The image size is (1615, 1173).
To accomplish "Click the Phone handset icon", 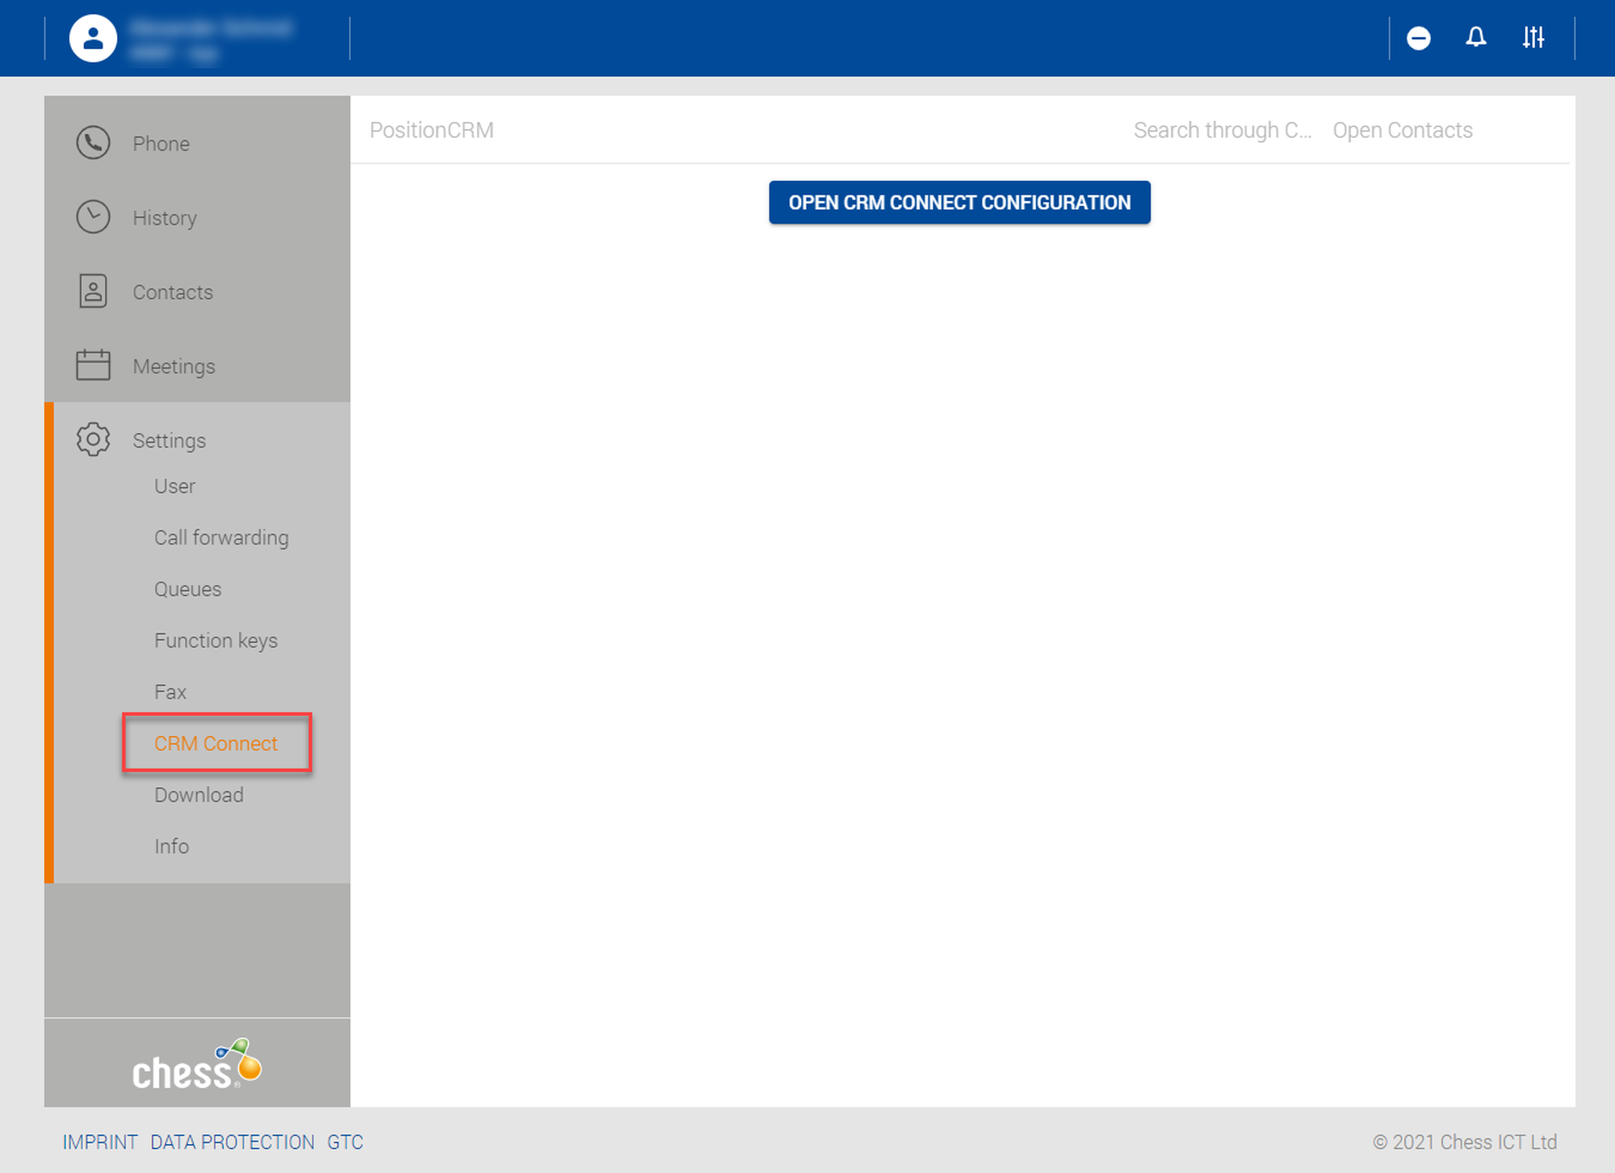I will (x=93, y=143).
